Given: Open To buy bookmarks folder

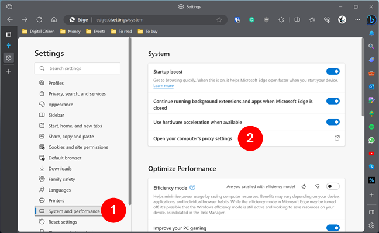Looking at the screenshot, I should (148, 31).
